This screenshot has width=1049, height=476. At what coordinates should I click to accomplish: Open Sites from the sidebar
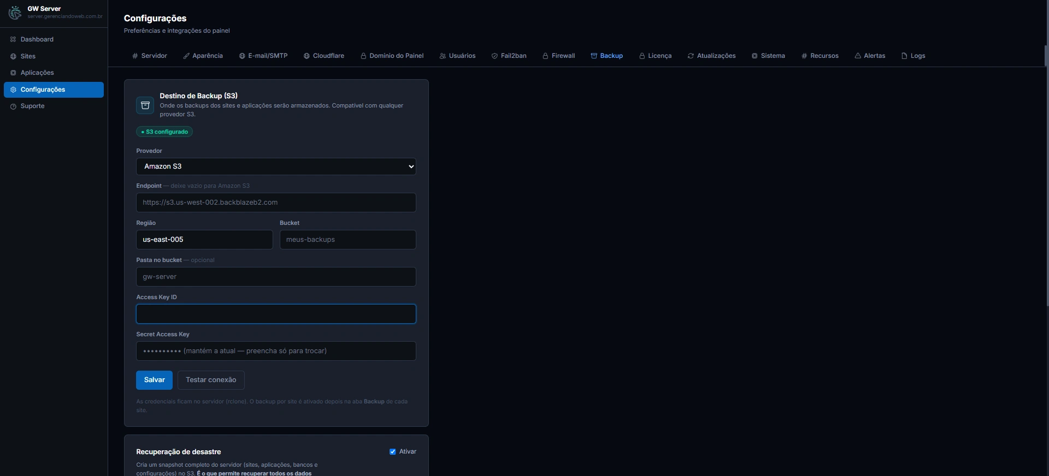(54, 56)
